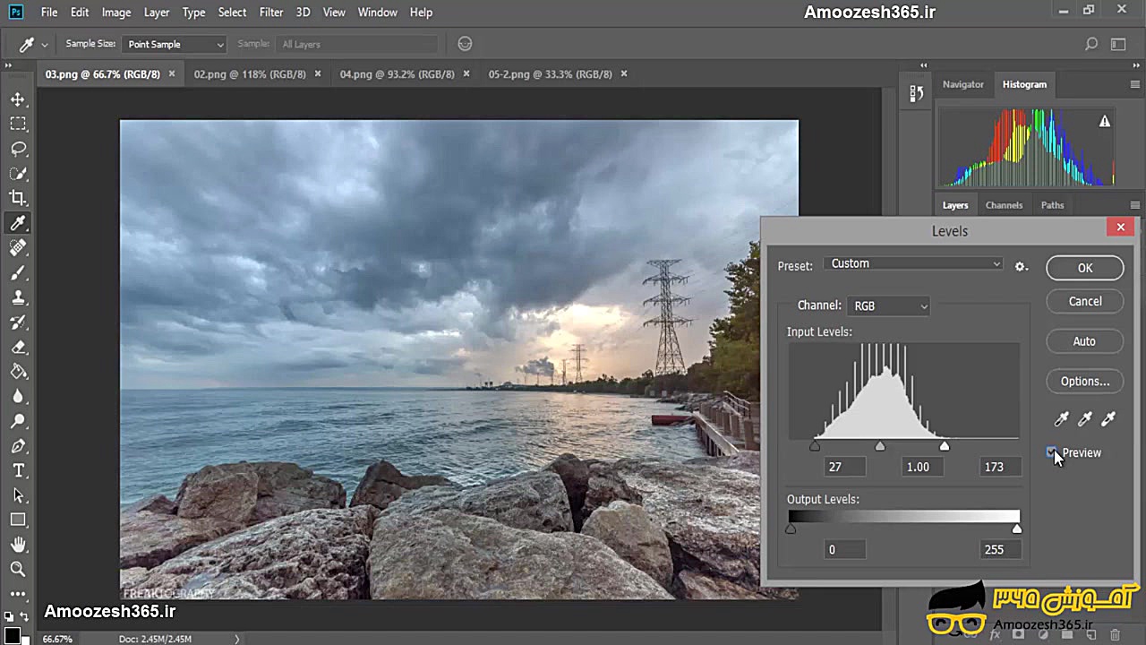Select the Lasso tool
Screen dimensions: 1146x645
pos(18,149)
